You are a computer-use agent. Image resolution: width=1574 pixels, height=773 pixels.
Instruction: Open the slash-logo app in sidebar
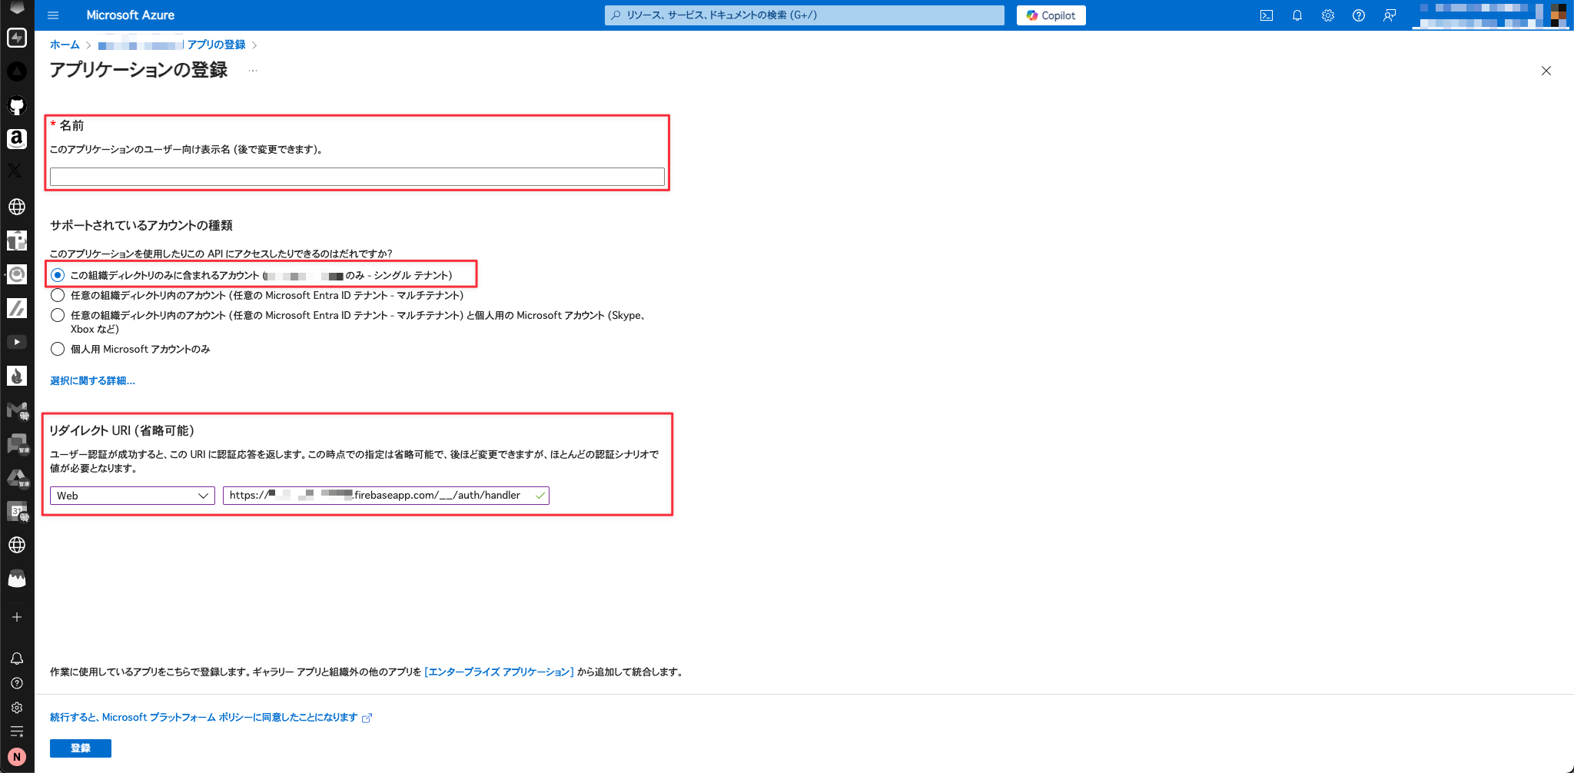click(17, 308)
